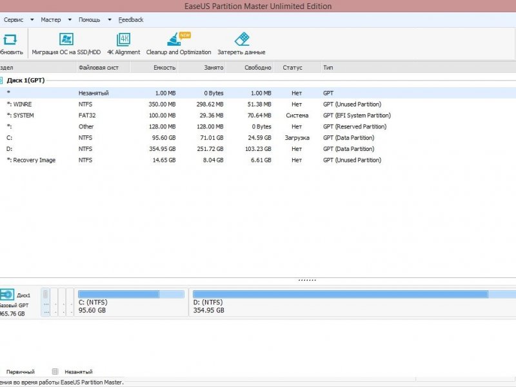This screenshot has height=387, width=516.
Task: Select the WINRE partition row
Action: 258,104
